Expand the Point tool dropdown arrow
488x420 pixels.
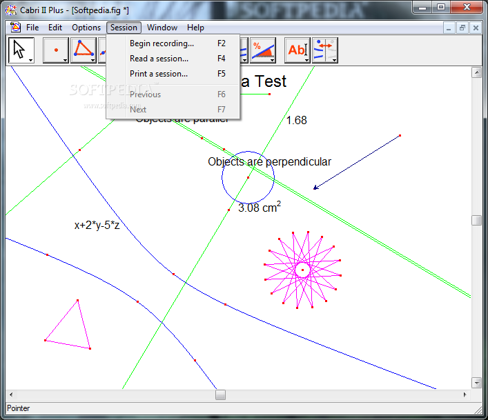click(66, 60)
